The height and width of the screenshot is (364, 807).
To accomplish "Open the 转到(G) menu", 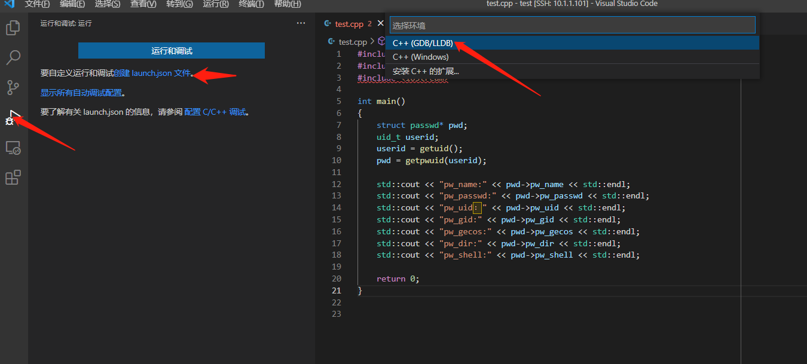I will click(x=179, y=4).
